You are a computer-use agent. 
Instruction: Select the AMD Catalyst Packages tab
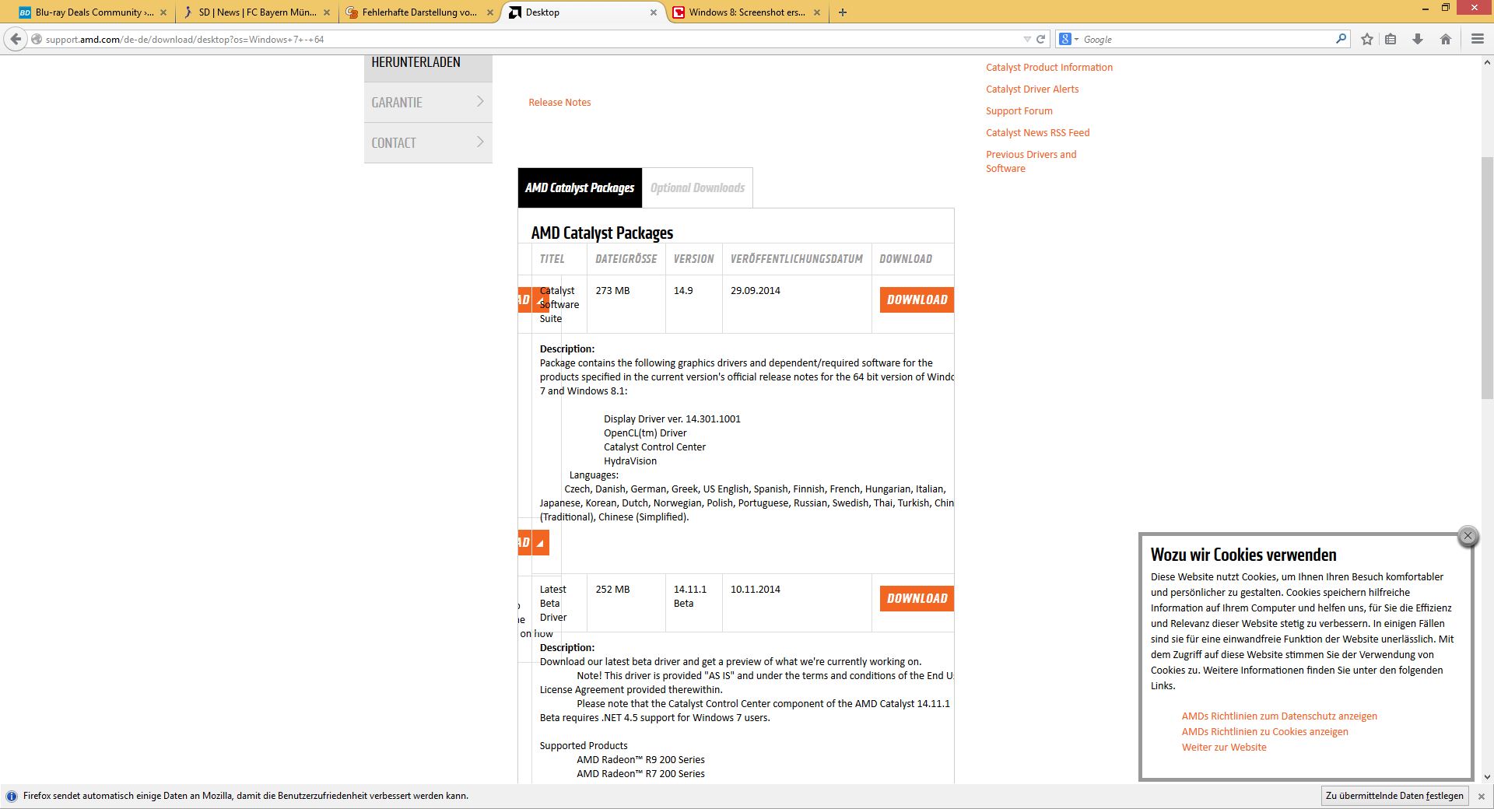[x=580, y=187]
